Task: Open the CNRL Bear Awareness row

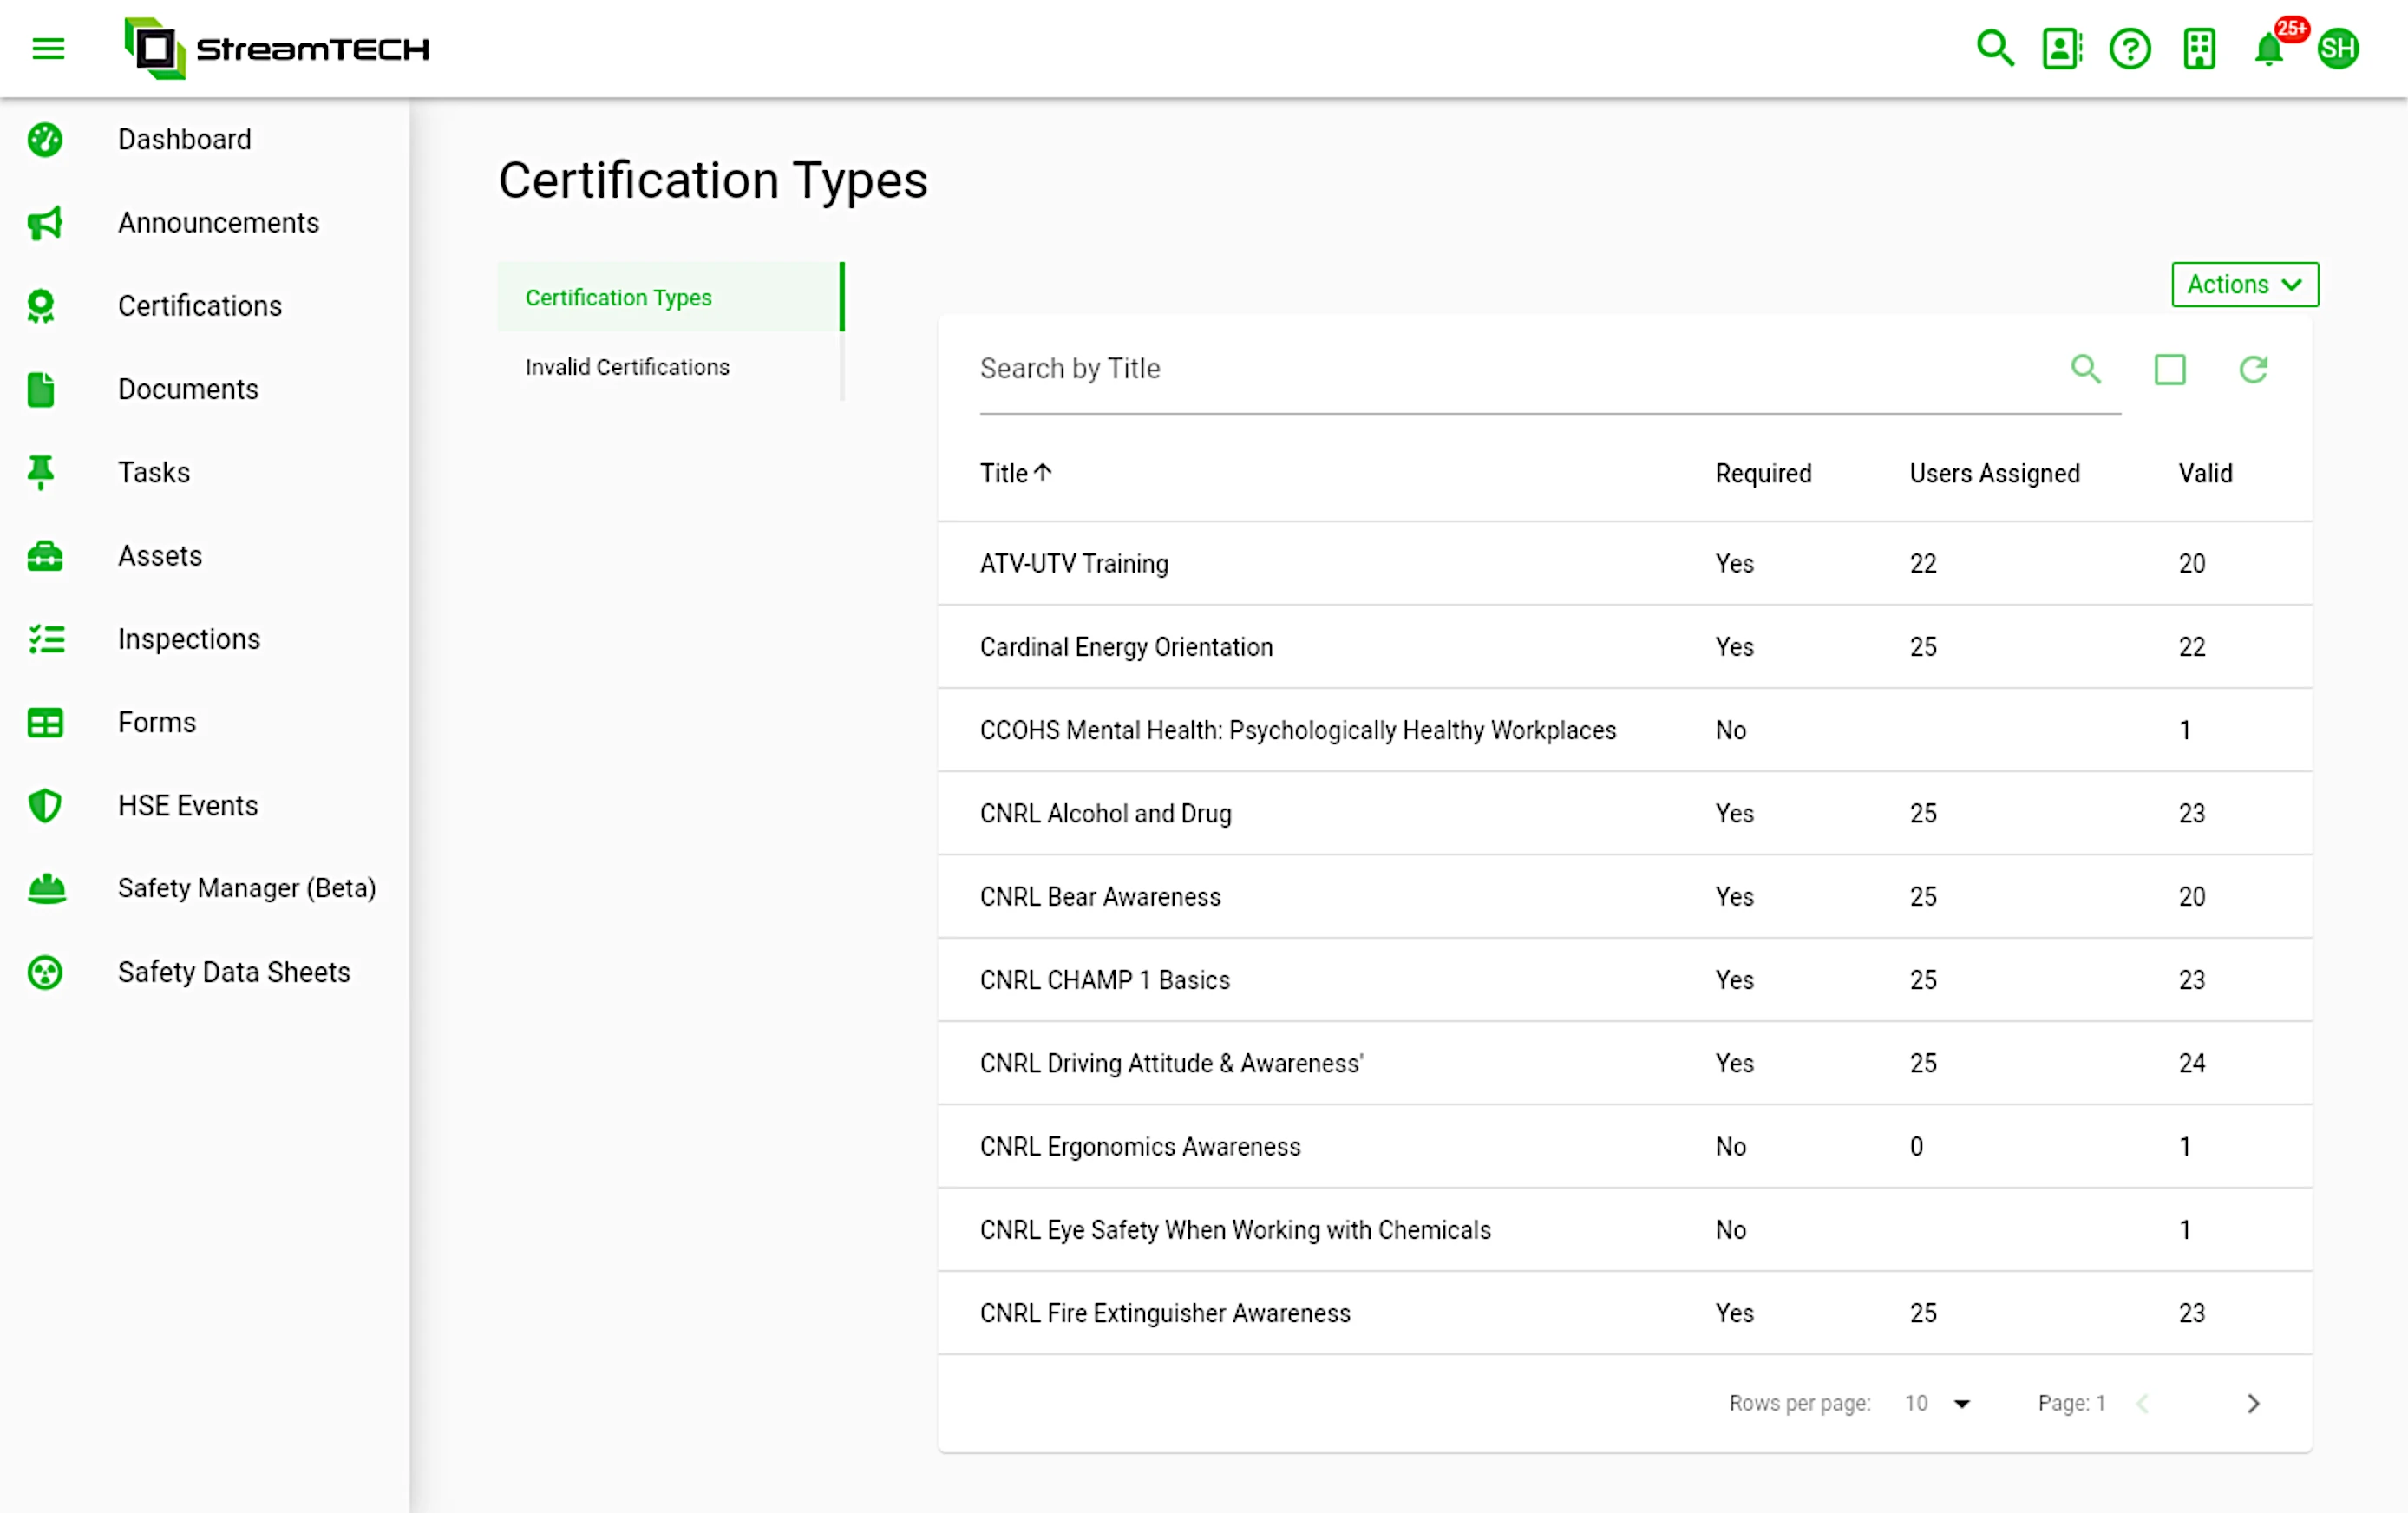Action: (1625, 896)
